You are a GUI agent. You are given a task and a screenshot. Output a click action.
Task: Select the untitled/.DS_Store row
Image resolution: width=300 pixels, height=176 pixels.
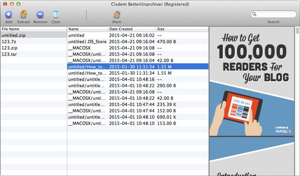coord(138,41)
